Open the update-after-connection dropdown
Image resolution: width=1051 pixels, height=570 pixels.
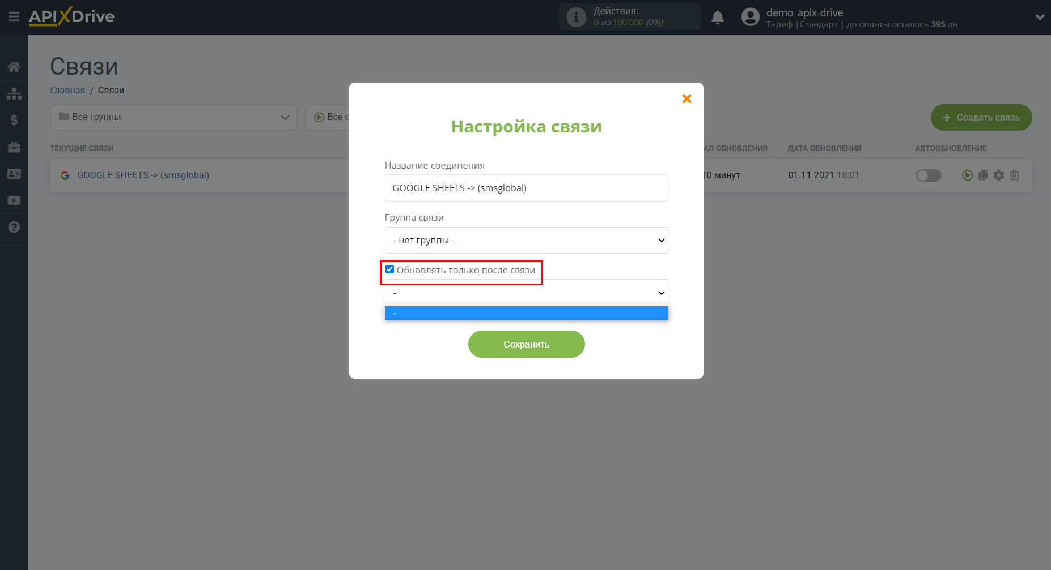526,293
